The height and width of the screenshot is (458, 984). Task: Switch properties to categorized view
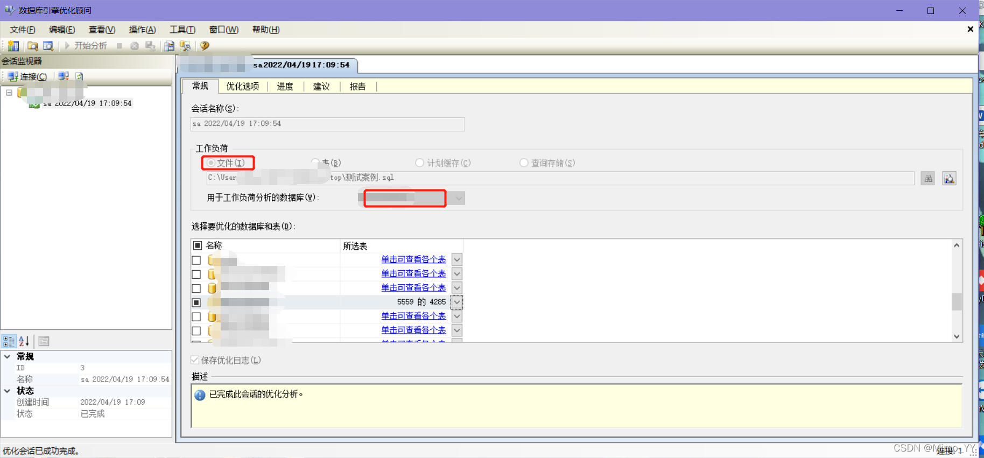pos(9,341)
